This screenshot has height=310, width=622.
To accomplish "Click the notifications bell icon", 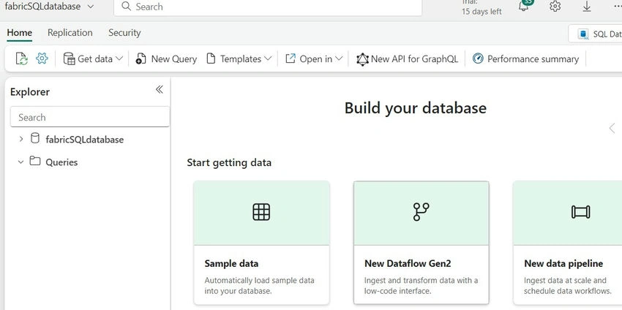I will click(524, 7).
